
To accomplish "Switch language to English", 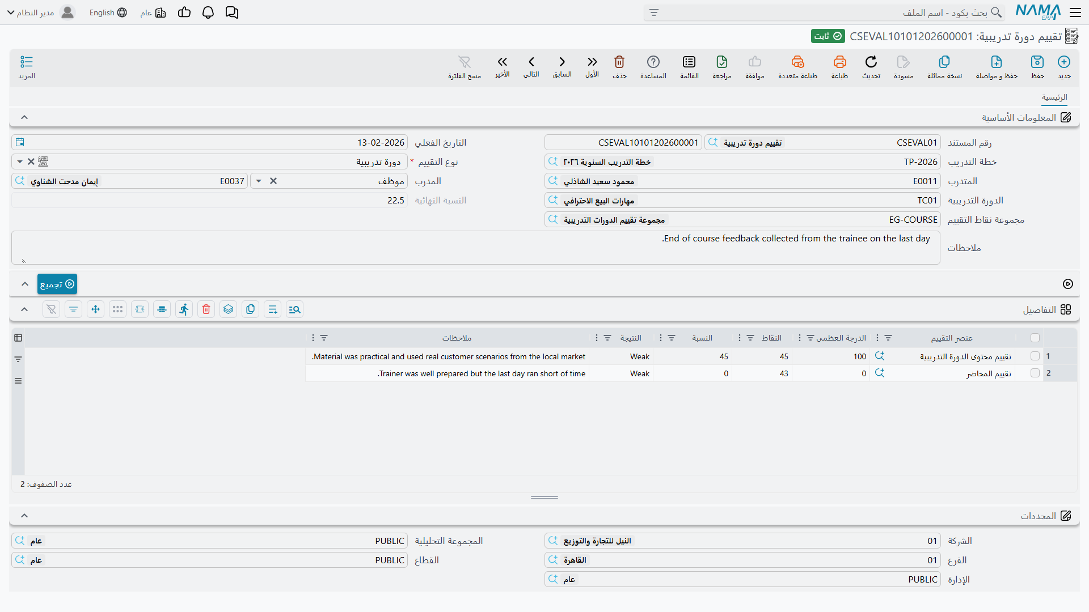I will pyautogui.click(x=108, y=12).
